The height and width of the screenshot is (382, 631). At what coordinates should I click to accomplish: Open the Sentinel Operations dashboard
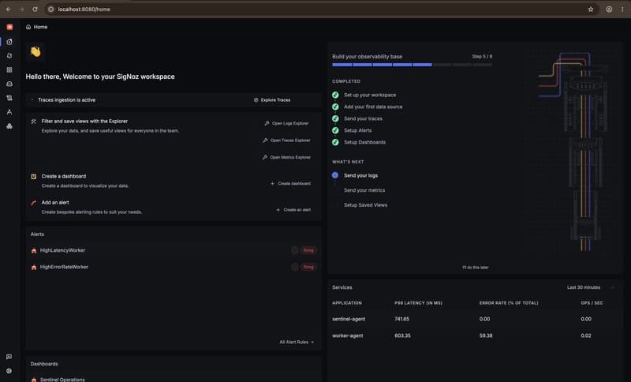pyautogui.click(x=62, y=379)
